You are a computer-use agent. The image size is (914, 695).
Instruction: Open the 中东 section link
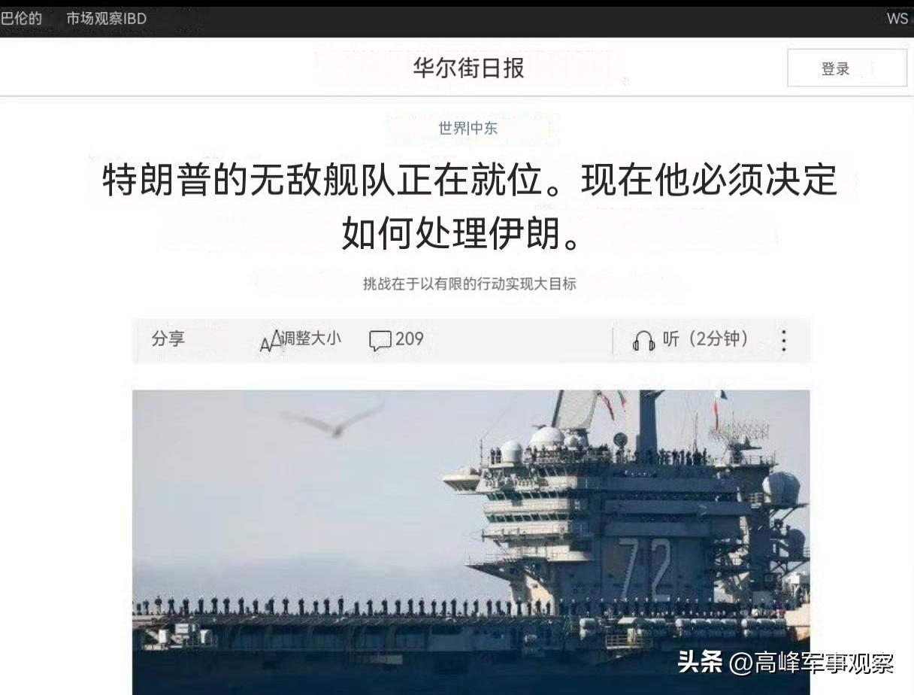[483, 128]
